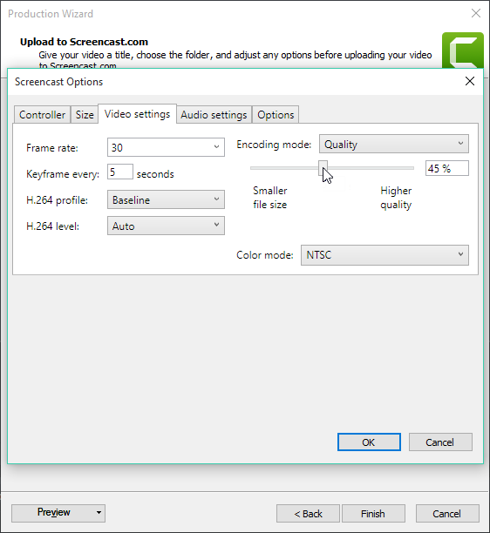Confirm settings with the OK button
The width and height of the screenshot is (490, 533).
(369, 442)
